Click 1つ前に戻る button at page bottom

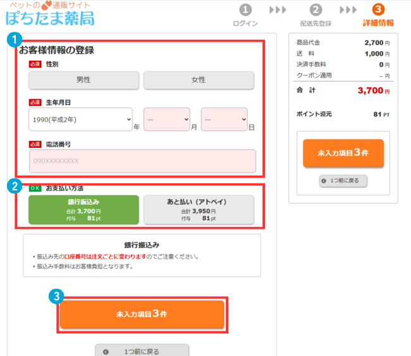click(x=142, y=351)
